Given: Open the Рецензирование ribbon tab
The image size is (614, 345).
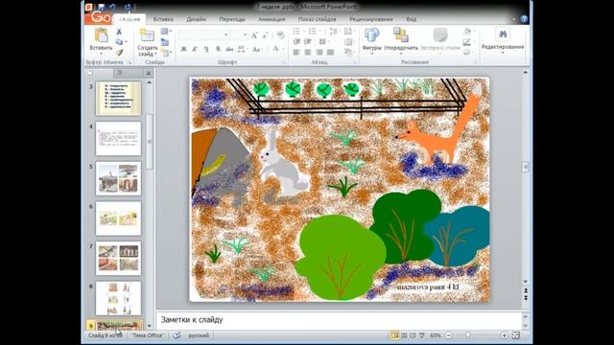Looking at the screenshot, I should coord(371,19).
